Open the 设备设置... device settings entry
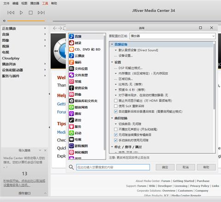 coord(126,56)
